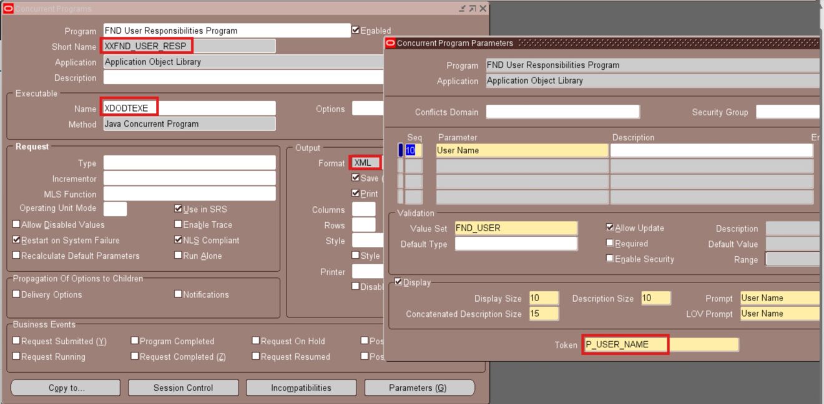Enable the Required checkbox for the parameter

point(610,243)
